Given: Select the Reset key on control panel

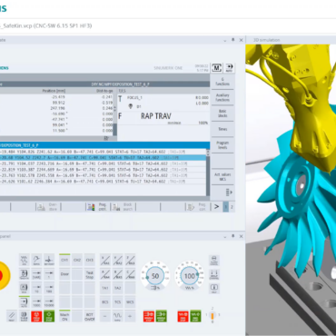Looking at the screenshot, I should point(12,316).
